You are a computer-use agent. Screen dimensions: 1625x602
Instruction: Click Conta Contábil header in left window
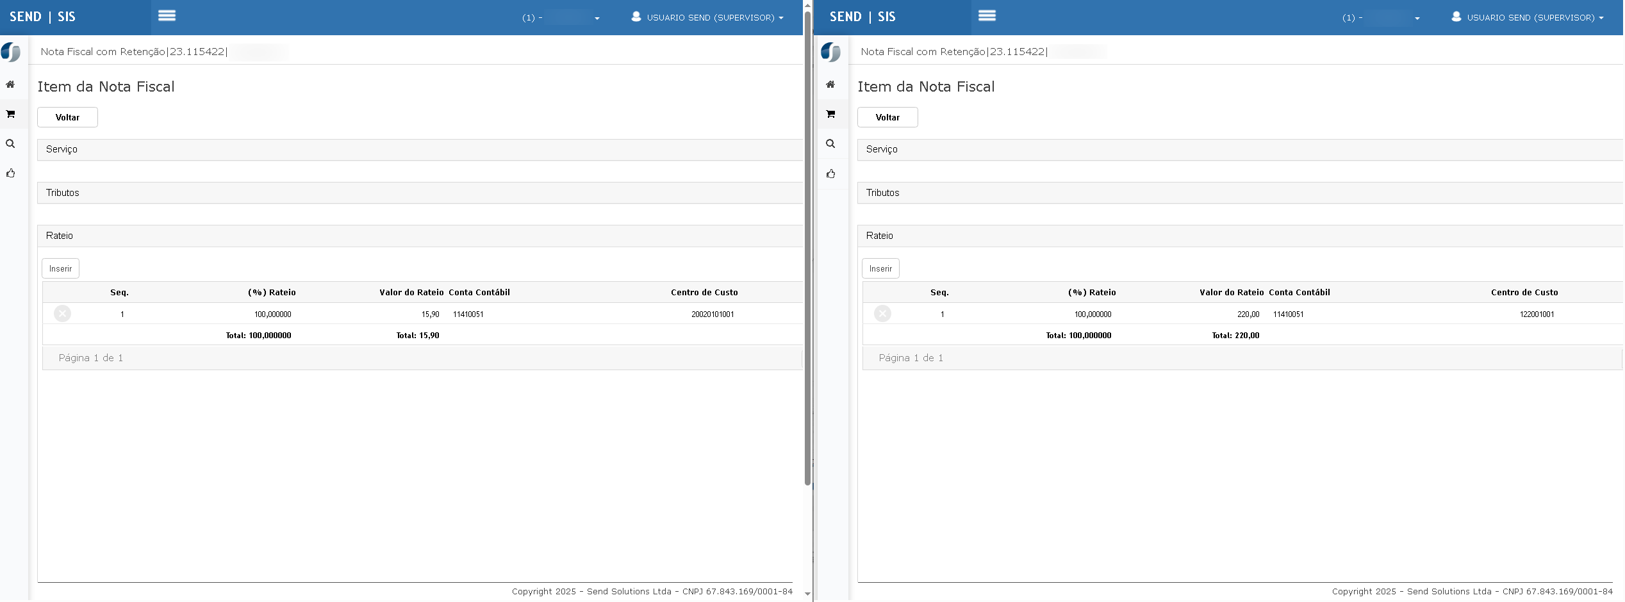(x=479, y=292)
